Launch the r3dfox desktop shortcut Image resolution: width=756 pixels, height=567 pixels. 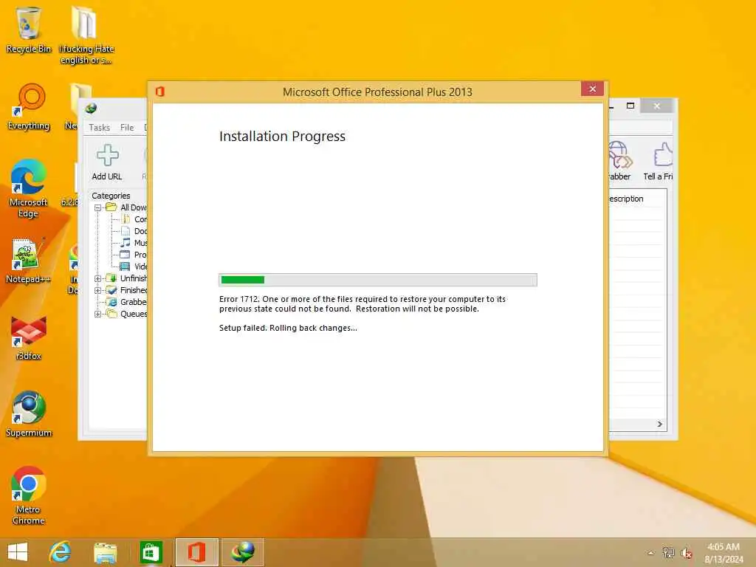(x=28, y=337)
